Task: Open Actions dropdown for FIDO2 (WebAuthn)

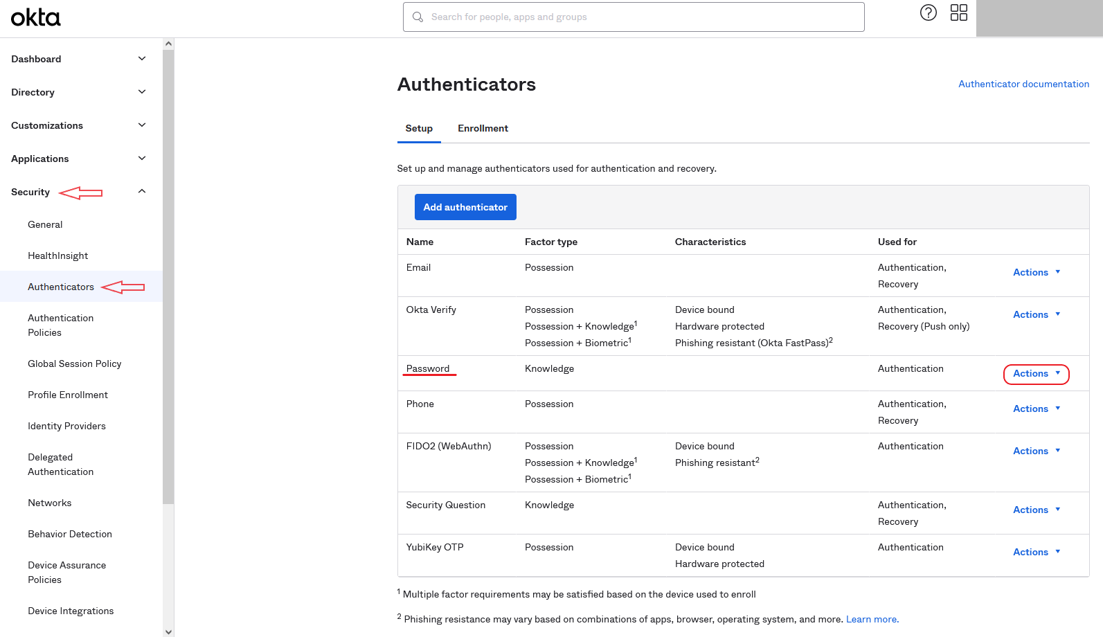Action: click(1037, 451)
